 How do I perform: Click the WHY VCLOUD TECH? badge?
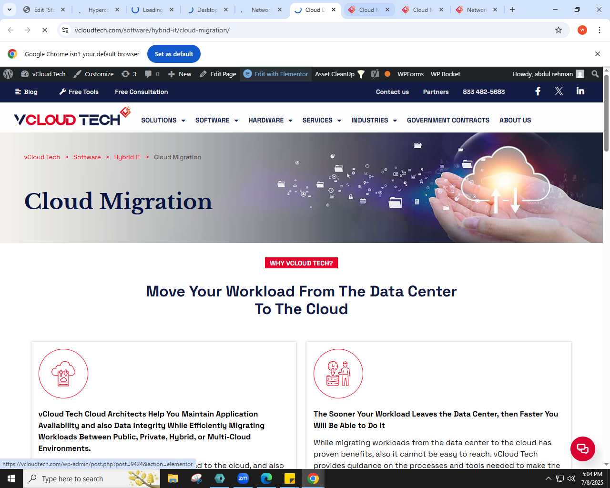point(301,263)
